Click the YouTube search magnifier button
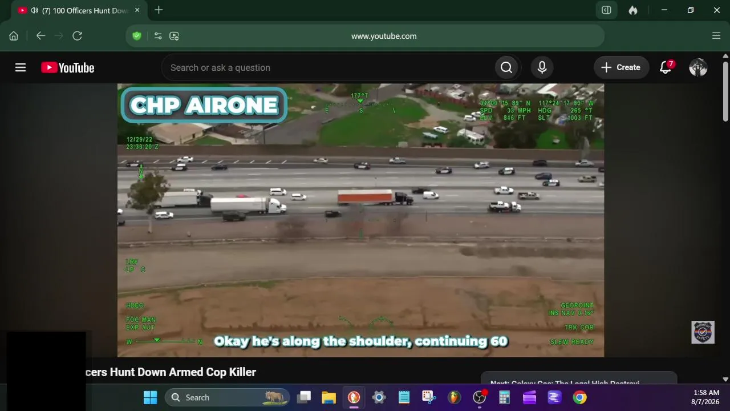Screen dimensions: 730x411 point(506,67)
